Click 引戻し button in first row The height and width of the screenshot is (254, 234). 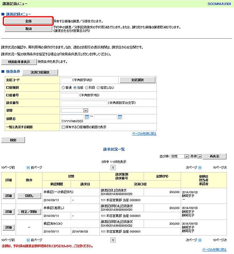point(29,196)
